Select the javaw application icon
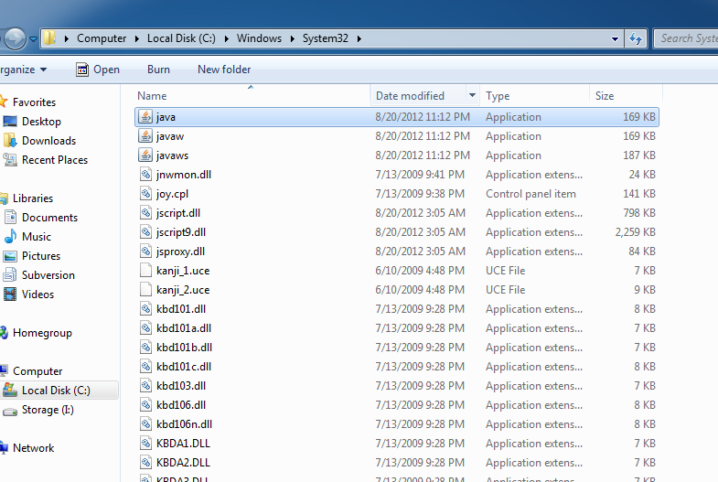Viewport: 718px width, 482px height. (145, 136)
